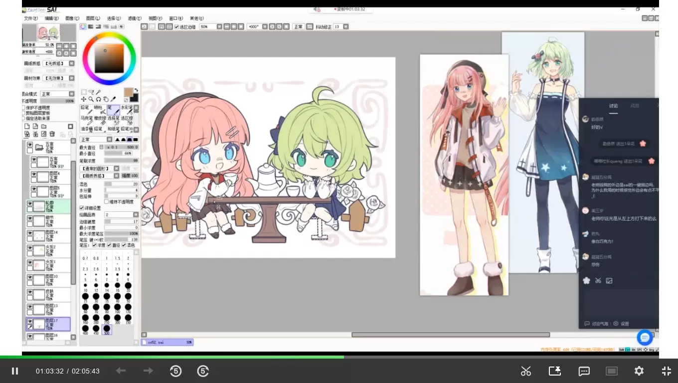Screen dimensions: 678x383
Task: Pause the video playback
Action: [15, 371]
